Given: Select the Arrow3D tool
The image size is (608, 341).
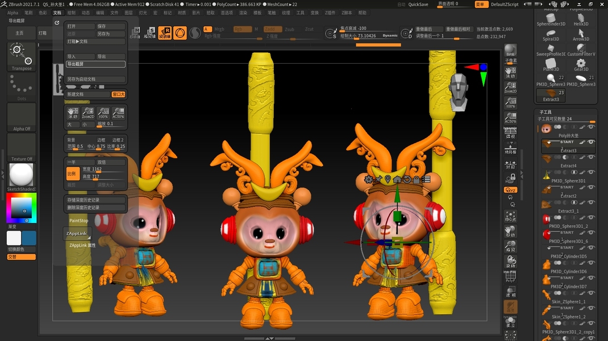Looking at the screenshot, I should coord(581,35).
